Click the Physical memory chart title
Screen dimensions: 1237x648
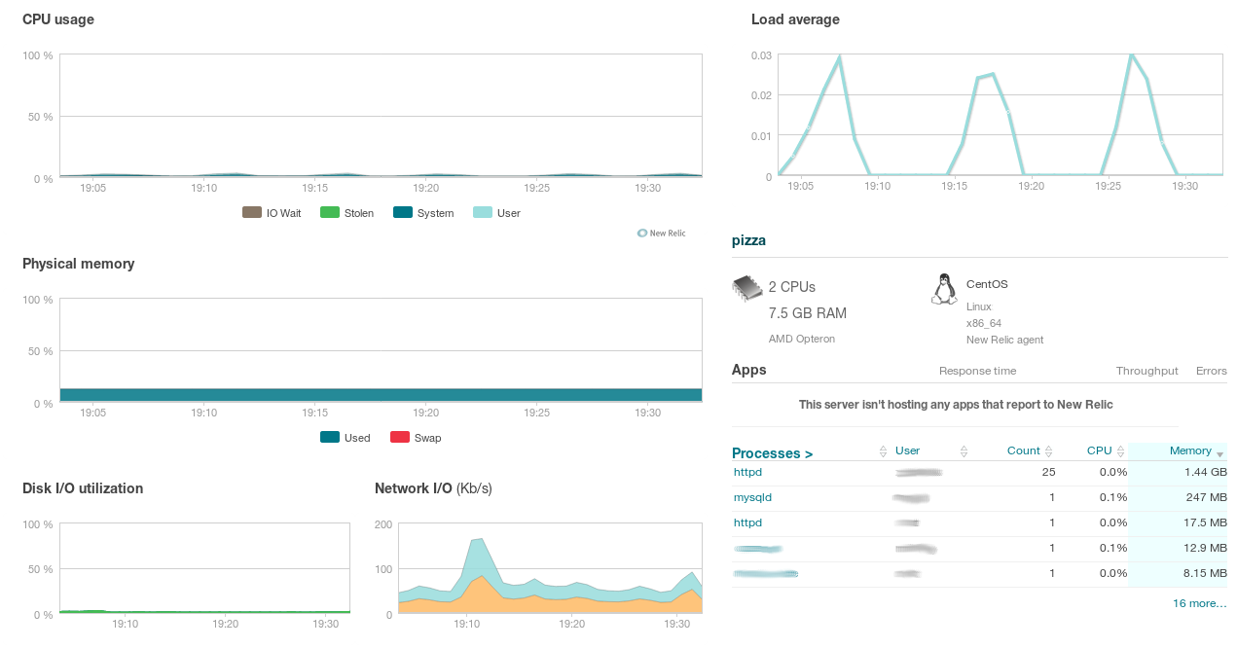tap(79, 264)
